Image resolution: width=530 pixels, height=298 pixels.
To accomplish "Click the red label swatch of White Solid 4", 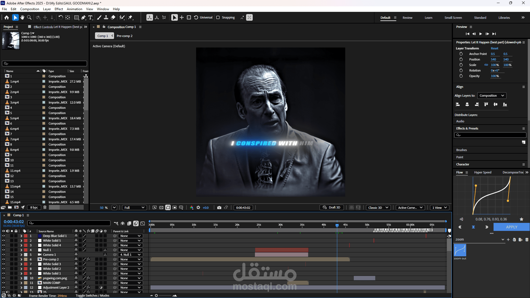I will [x=26, y=245].
